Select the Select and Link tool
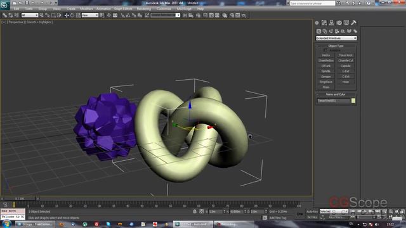This screenshot has height=228, width=406. tap(4, 15)
